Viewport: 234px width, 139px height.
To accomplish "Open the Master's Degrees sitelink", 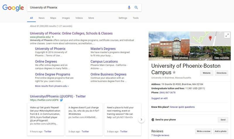I will pyautogui.click(x=103, y=49).
